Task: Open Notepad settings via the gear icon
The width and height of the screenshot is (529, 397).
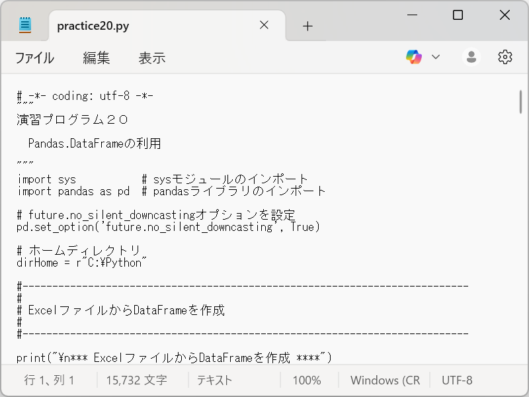Action: coord(505,56)
